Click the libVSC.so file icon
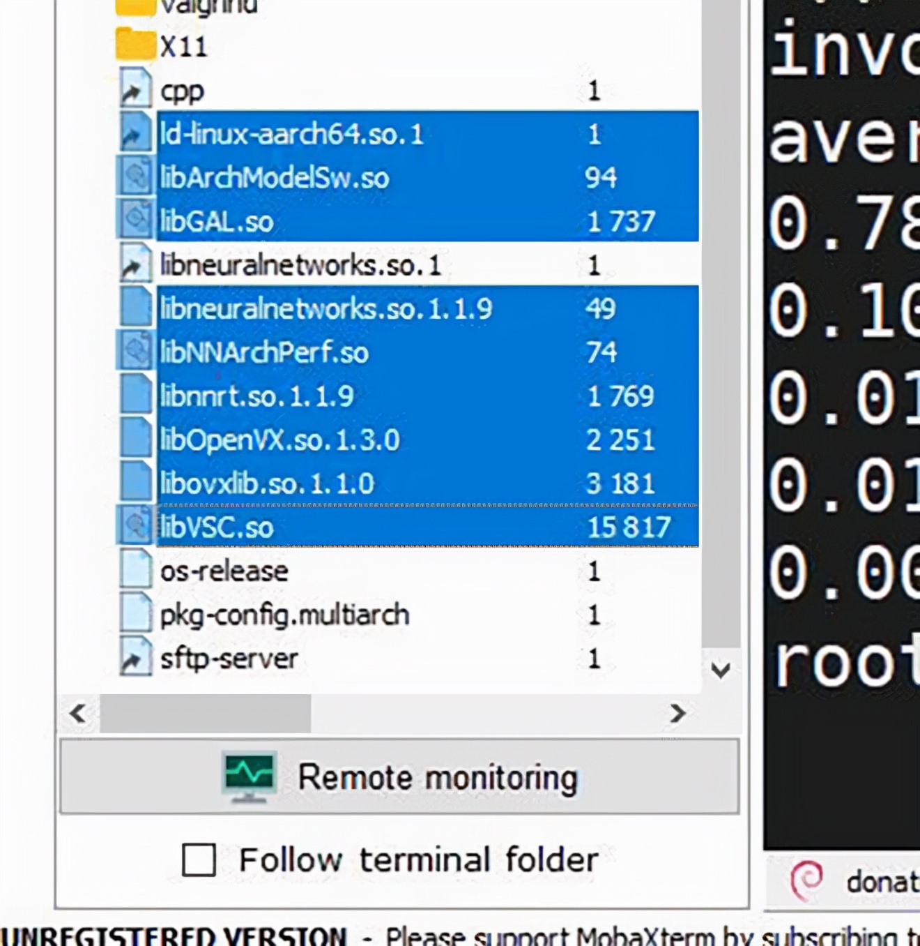This screenshot has width=920, height=946. (x=137, y=527)
